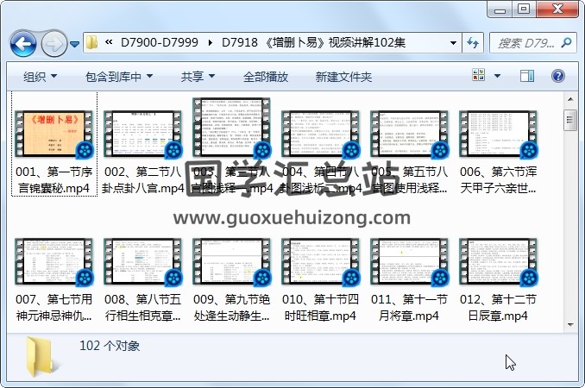The width and height of the screenshot is (585, 388).
Task: Click the folder icon in address bar
Action: click(93, 42)
